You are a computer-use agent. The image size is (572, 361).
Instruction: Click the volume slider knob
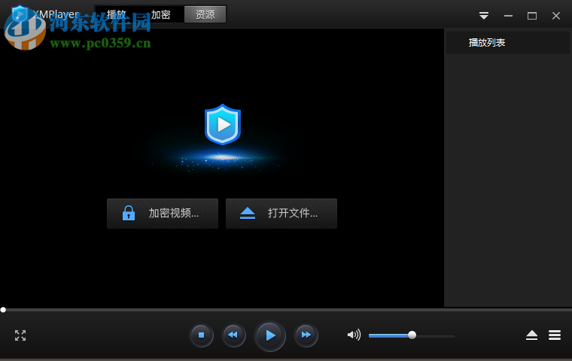(412, 335)
